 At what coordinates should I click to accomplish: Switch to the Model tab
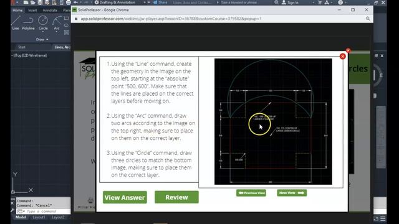coord(21,217)
